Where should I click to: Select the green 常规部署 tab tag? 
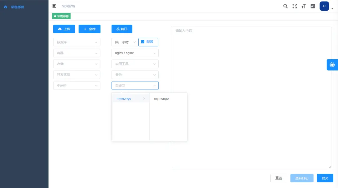pos(61,16)
